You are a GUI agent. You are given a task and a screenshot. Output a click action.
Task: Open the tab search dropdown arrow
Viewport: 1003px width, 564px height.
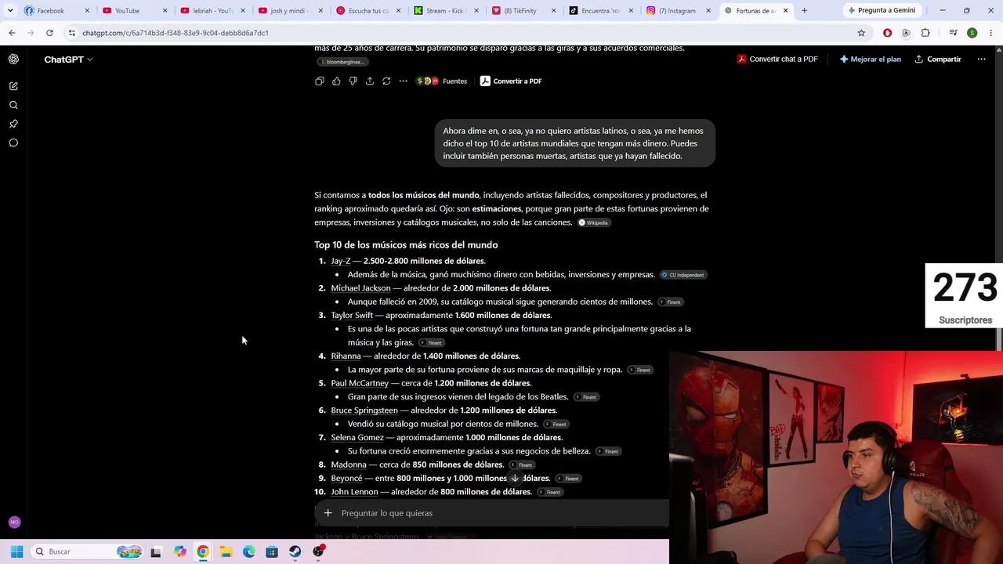tap(9, 11)
